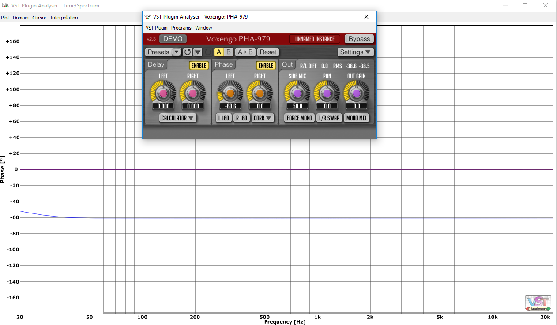Click the greyed redo arrow icon

pyautogui.click(x=208, y=52)
